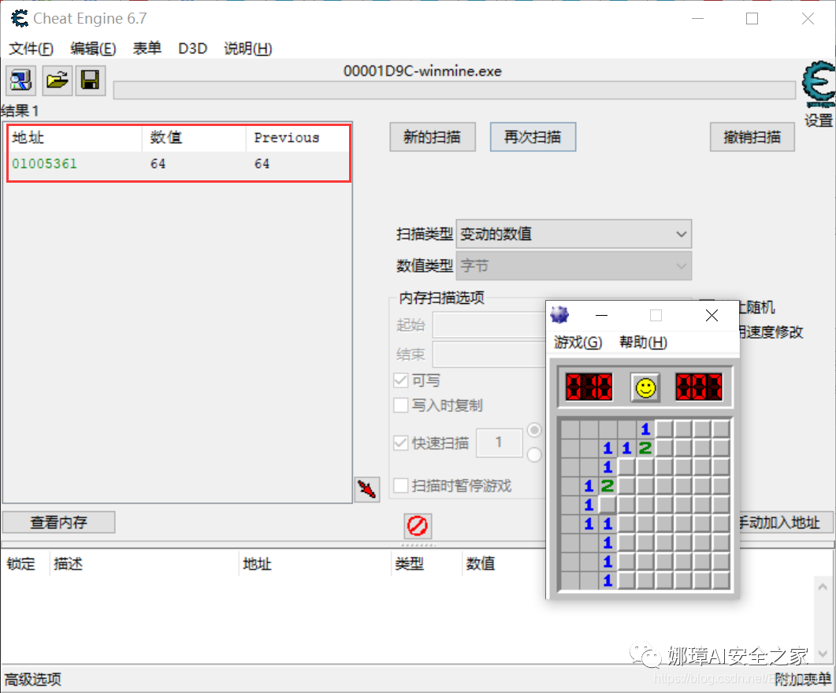Open Cheat Engine settings logo icon
The image size is (836, 693).
pos(819,85)
